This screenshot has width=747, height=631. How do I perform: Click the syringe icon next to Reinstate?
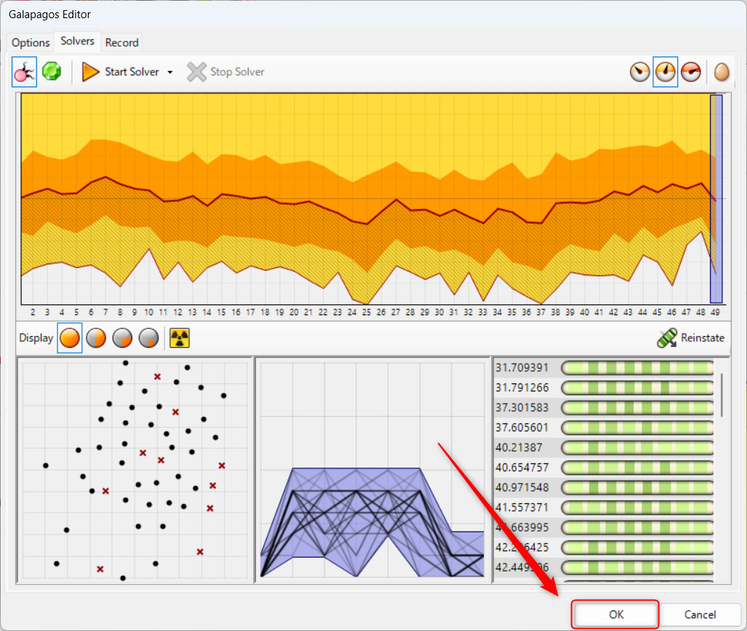click(x=666, y=337)
